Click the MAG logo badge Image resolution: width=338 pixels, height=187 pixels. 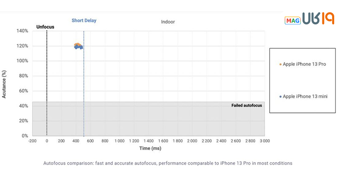[292, 21]
